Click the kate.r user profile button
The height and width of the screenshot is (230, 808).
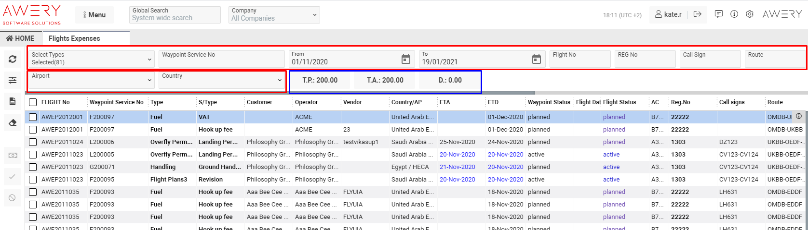tap(668, 14)
